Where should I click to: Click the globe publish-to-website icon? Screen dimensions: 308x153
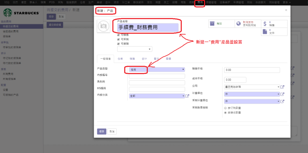238,23
